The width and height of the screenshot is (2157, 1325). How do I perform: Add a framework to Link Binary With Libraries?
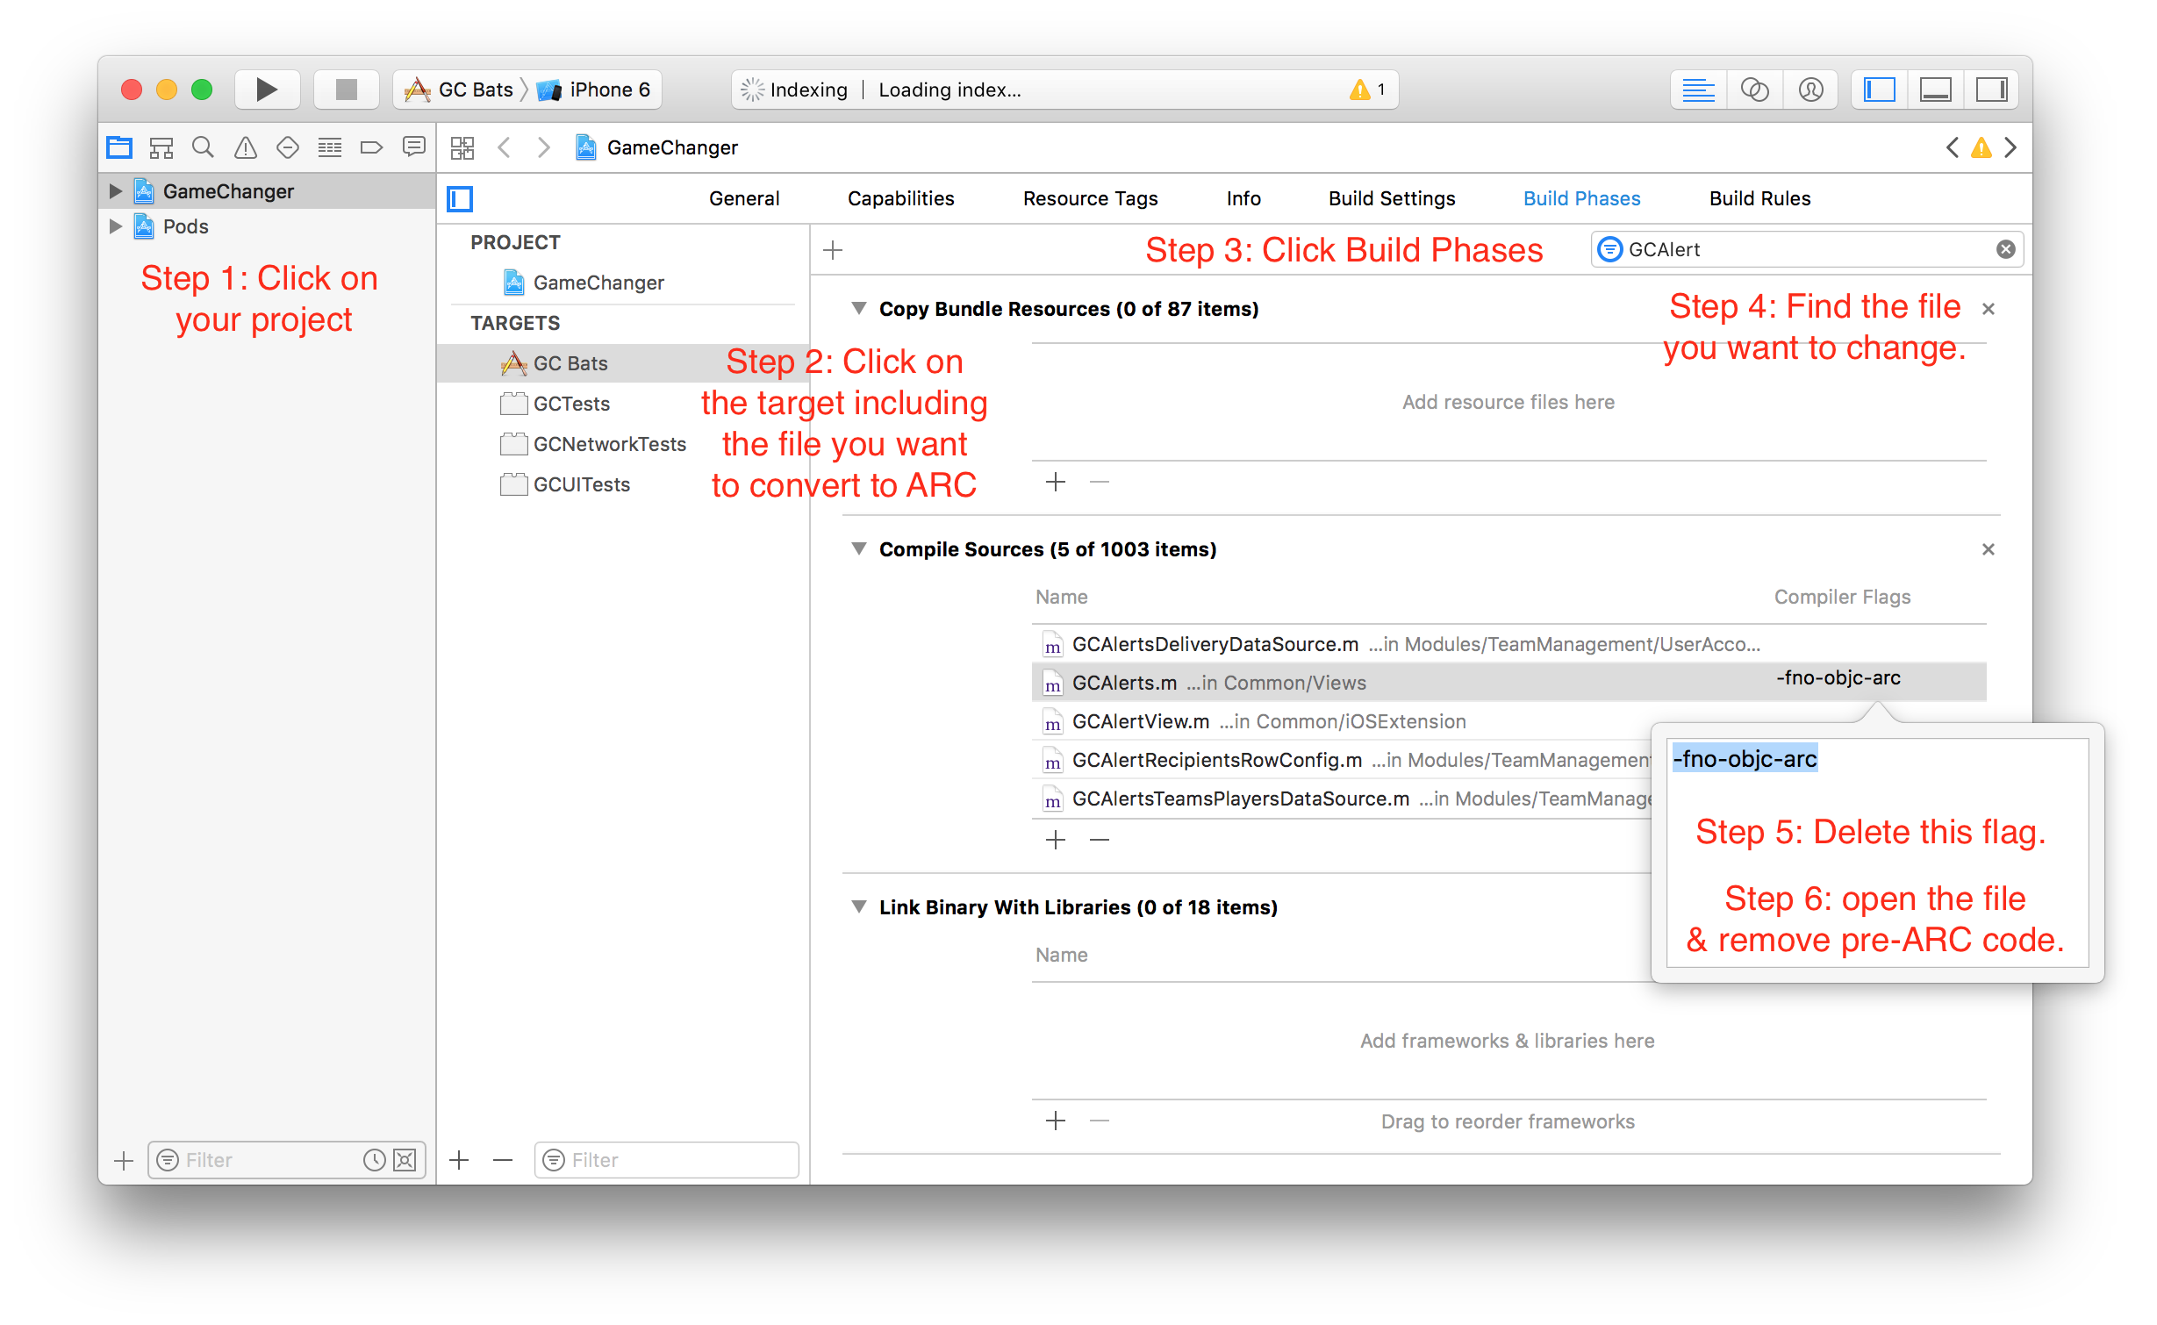coord(1056,1121)
